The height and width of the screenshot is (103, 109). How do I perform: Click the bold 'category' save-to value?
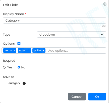pos(14,83)
